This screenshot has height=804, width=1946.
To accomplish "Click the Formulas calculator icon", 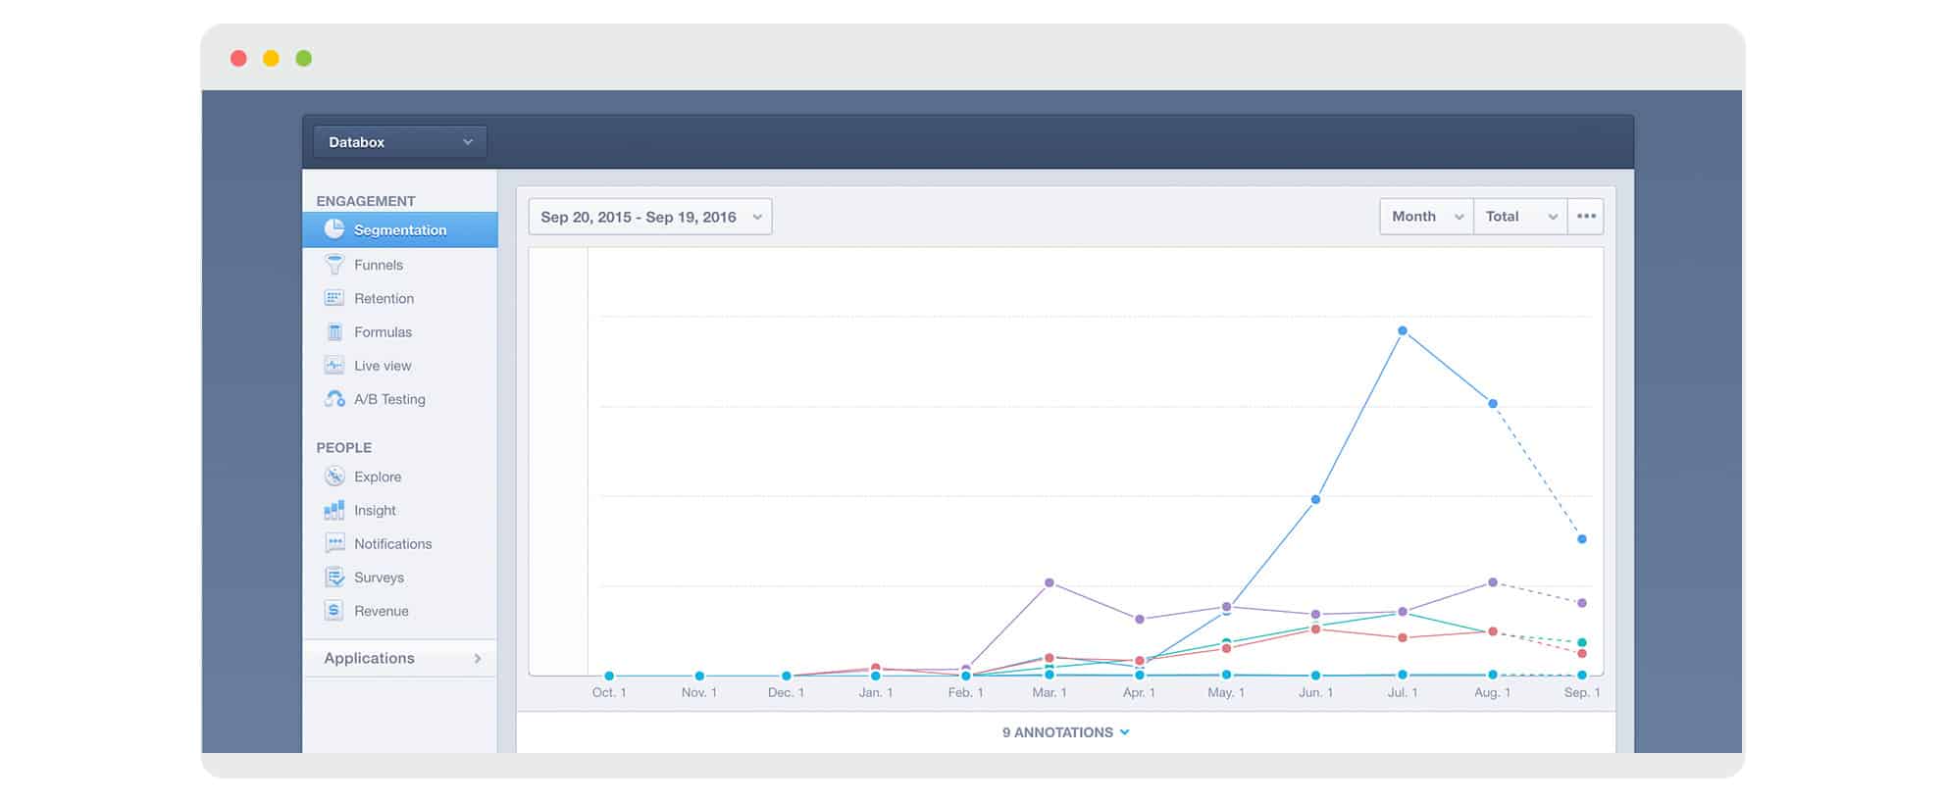I will (x=334, y=332).
